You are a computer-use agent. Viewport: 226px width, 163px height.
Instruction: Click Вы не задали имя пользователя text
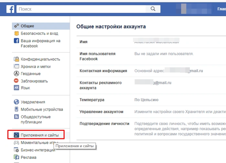coord(164,54)
